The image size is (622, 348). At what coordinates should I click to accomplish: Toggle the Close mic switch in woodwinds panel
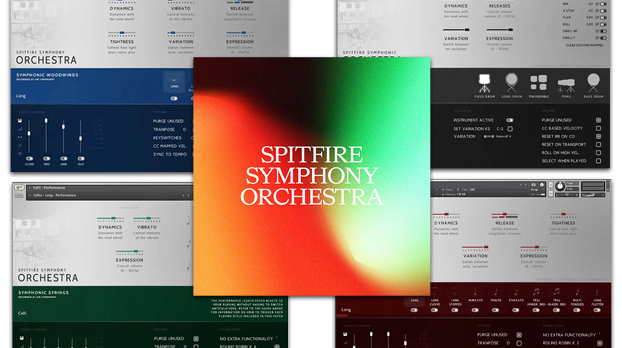point(29,158)
